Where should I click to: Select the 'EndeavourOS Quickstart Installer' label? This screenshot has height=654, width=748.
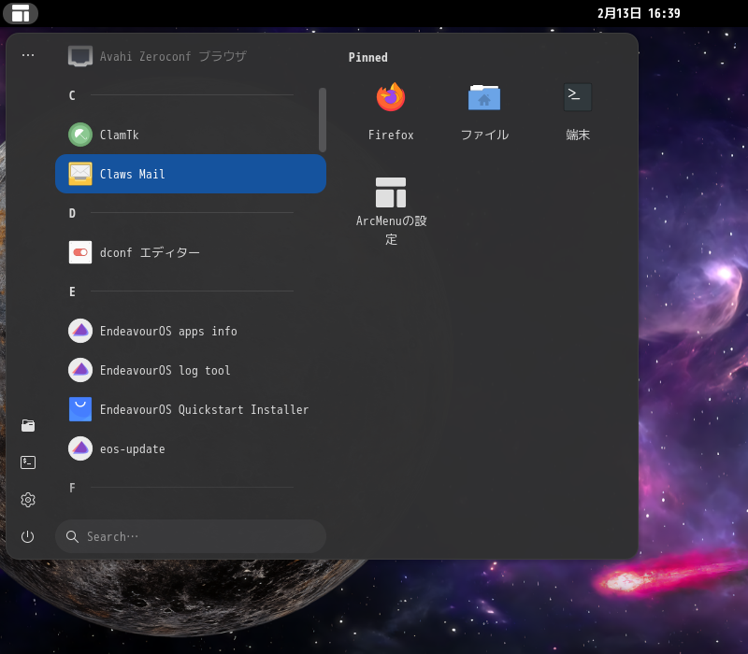[204, 409]
